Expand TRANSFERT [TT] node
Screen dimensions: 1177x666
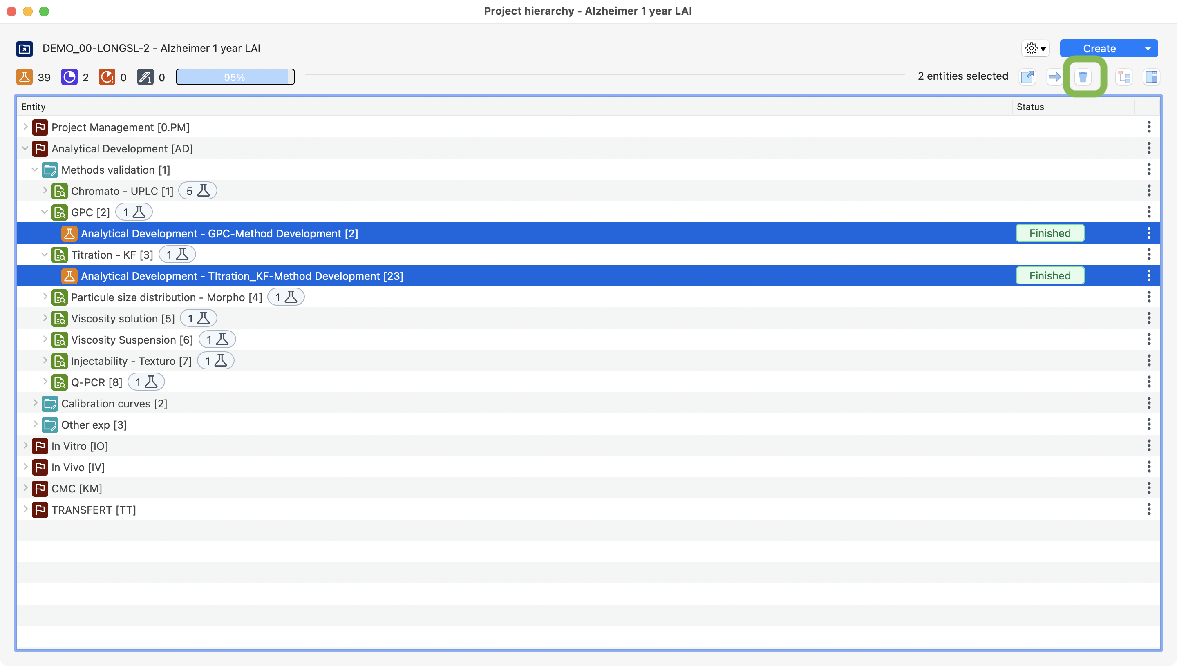26,509
